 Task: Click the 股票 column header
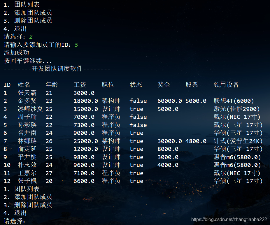click(192, 85)
